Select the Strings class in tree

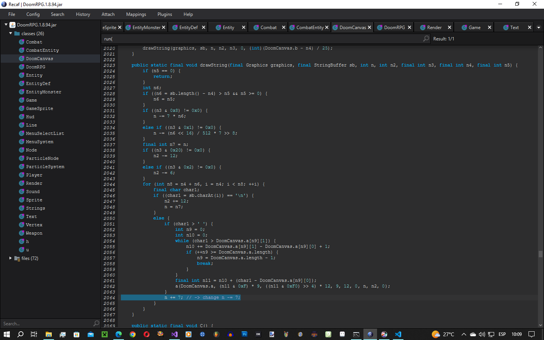pyautogui.click(x=36, y=208)
